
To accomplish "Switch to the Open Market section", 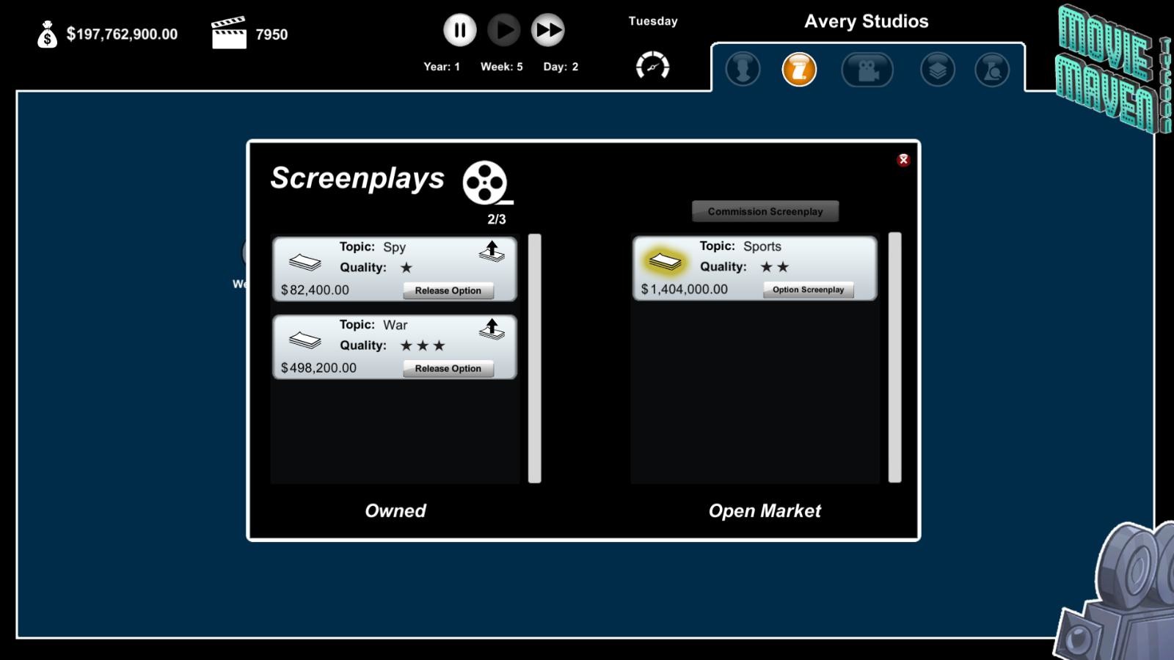I will point(765,511).
